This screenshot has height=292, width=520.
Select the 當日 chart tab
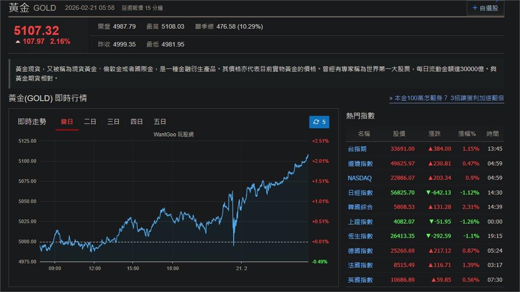coord(67,122)
